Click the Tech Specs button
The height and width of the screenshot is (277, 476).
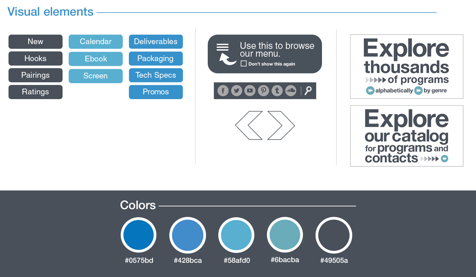[x=156, y=75]
